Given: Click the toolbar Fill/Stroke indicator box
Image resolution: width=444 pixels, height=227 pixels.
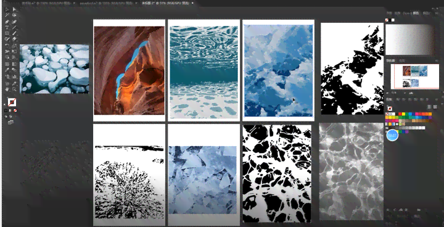Looking at the screenshot, I should (x=12, y=102).
